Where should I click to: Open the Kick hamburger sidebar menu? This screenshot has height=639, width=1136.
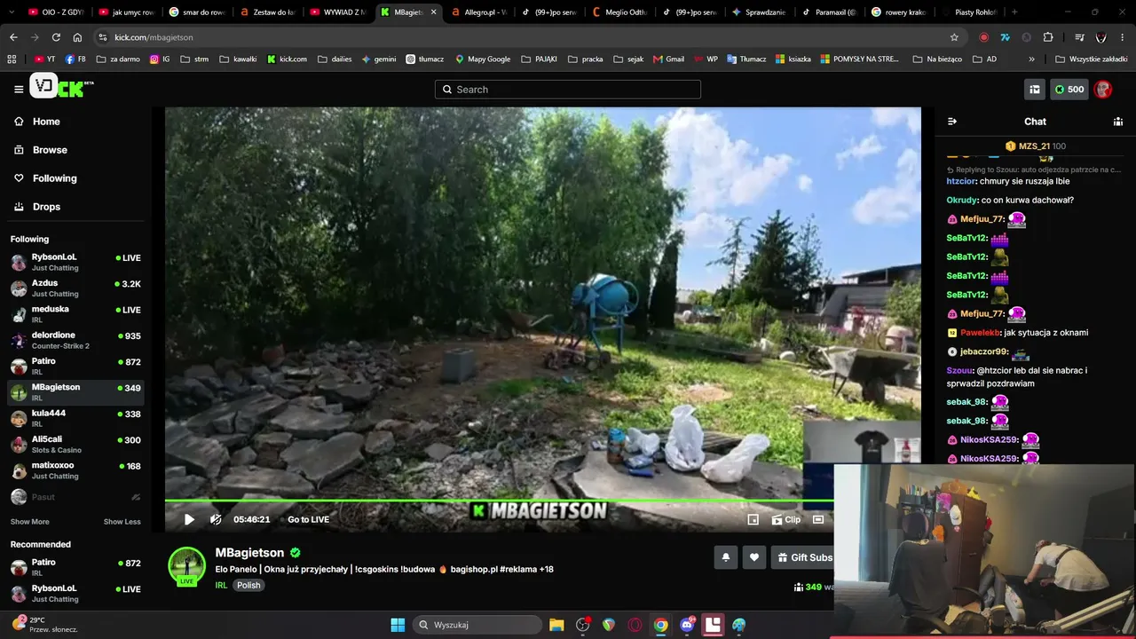pyautogui.click(x=19, y=89)
